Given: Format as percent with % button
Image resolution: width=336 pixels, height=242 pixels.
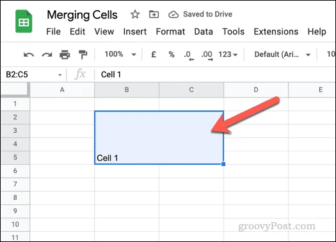Looking at the screenshot, I should [x=172, y=54].
